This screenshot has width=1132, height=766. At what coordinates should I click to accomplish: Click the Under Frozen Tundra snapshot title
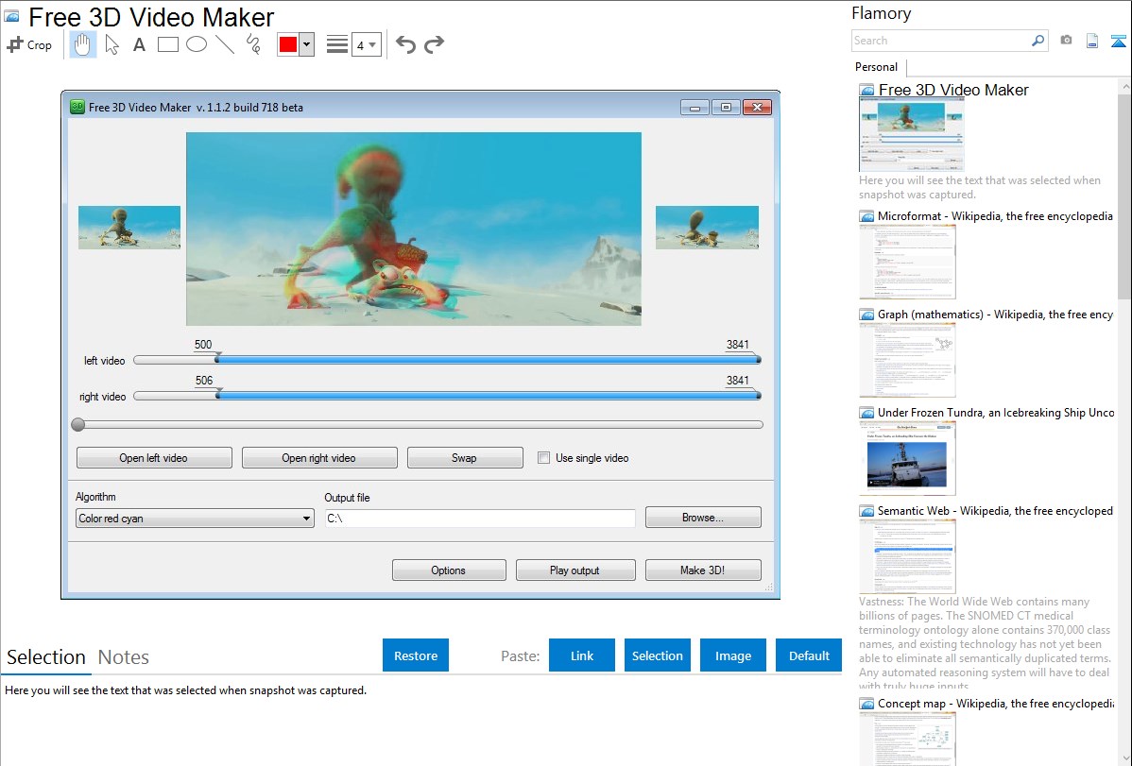pos(996,412)
